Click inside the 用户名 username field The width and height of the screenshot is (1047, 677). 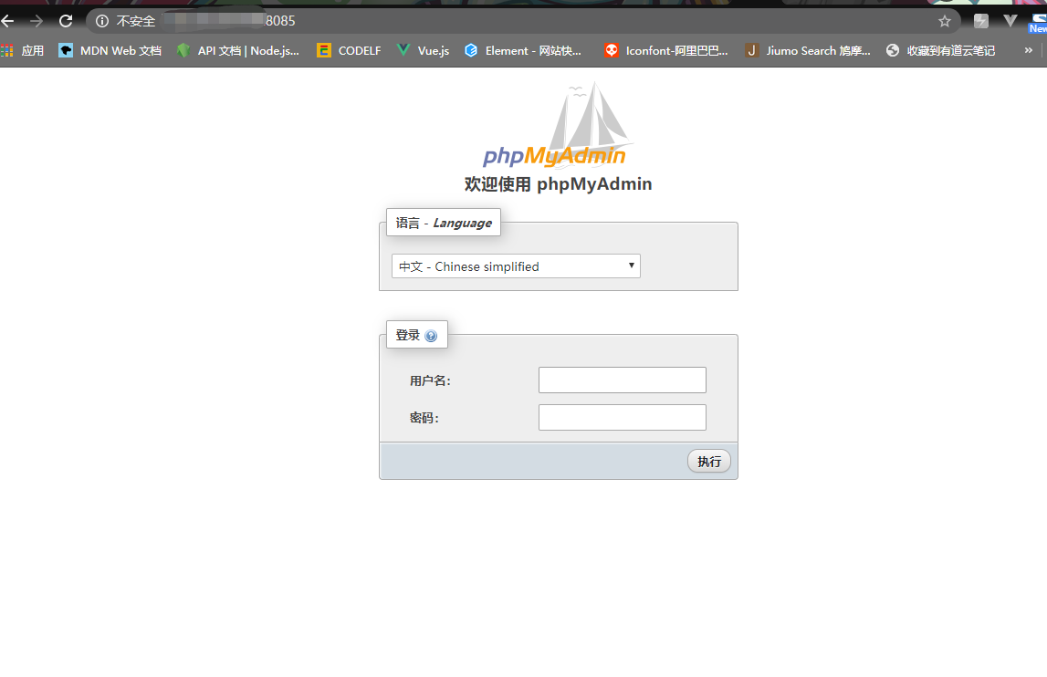[622, 380]
